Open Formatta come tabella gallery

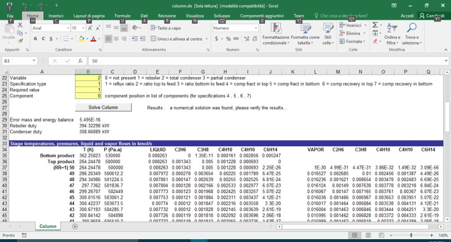point(305,34)
